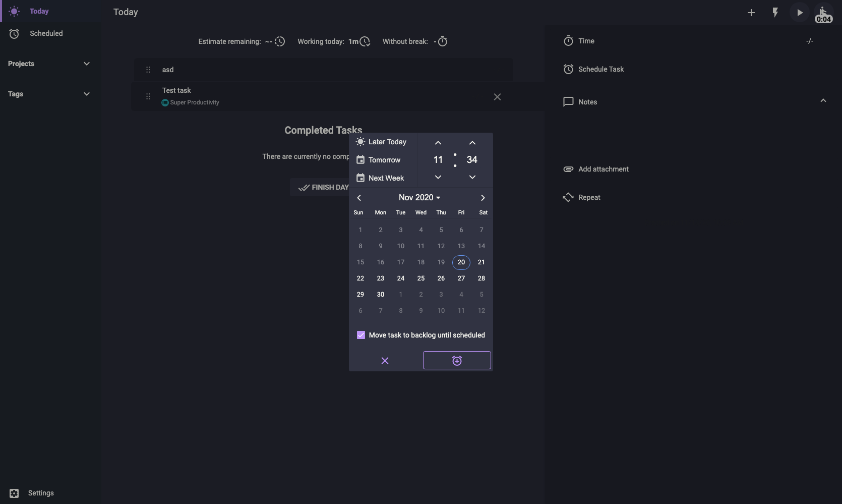Click the Time clock icon
The height and width of the screenshot is (504, 842).
coord(568,41)
